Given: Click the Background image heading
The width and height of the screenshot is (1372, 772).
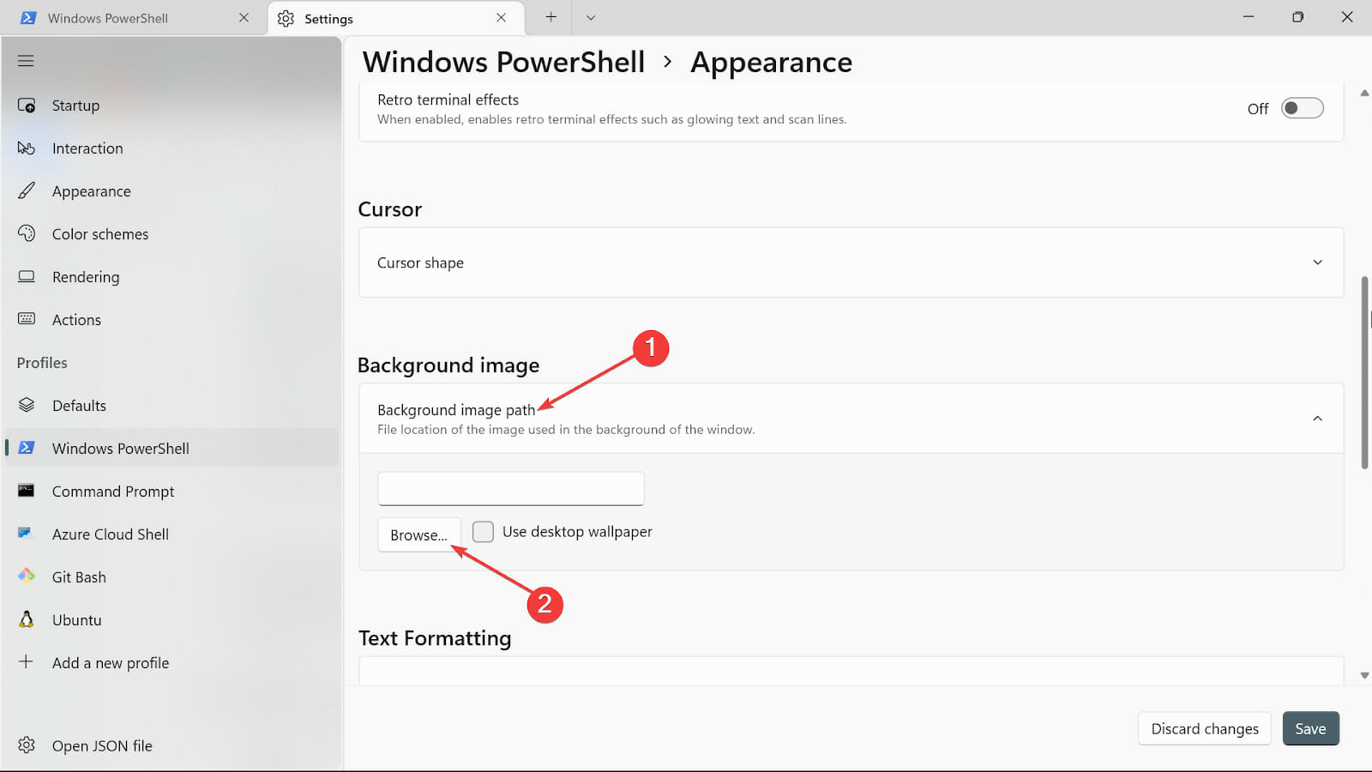Looking at the screenshot, I should click(448, 365).
